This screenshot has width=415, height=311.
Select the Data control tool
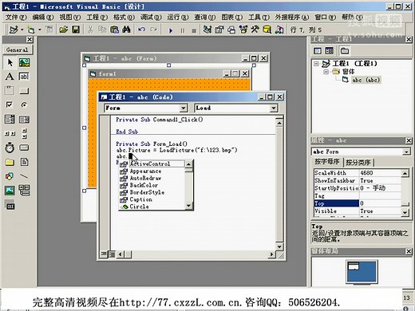[24, 191]
